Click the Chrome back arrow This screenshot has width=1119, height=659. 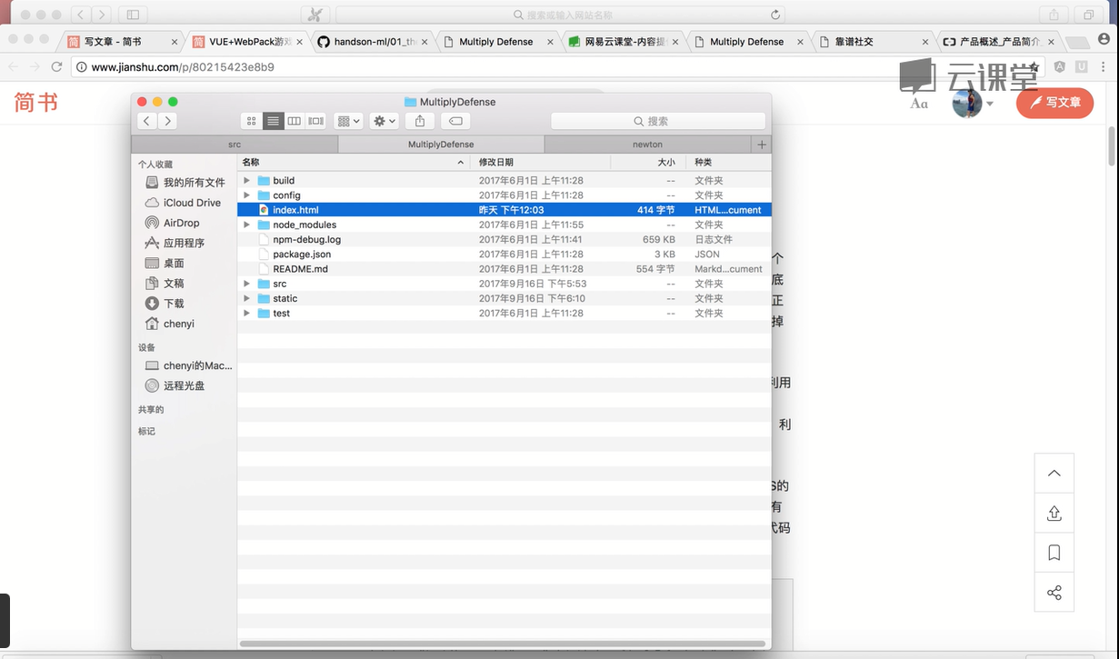click(13, 66)
